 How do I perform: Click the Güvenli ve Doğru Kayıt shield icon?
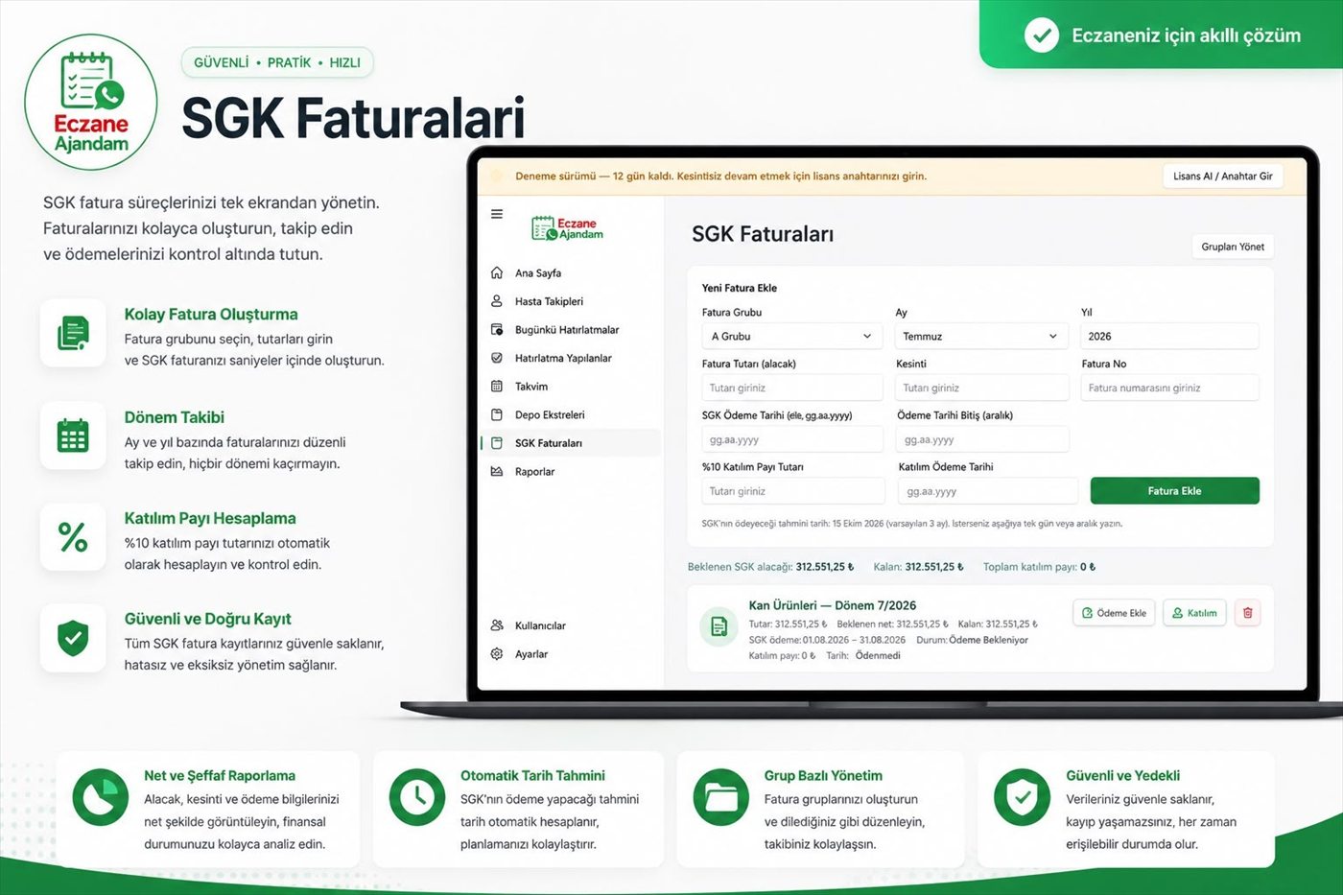click(73, 637)
